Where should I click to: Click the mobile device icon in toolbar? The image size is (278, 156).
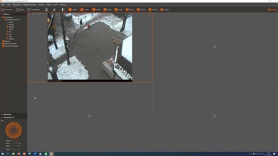click(x=46, y=10)
